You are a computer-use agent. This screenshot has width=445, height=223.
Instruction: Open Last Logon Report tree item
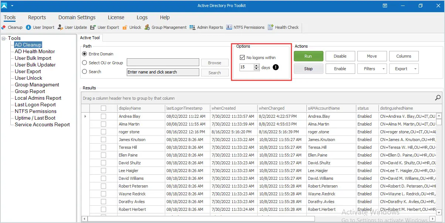tap(35, 105)
